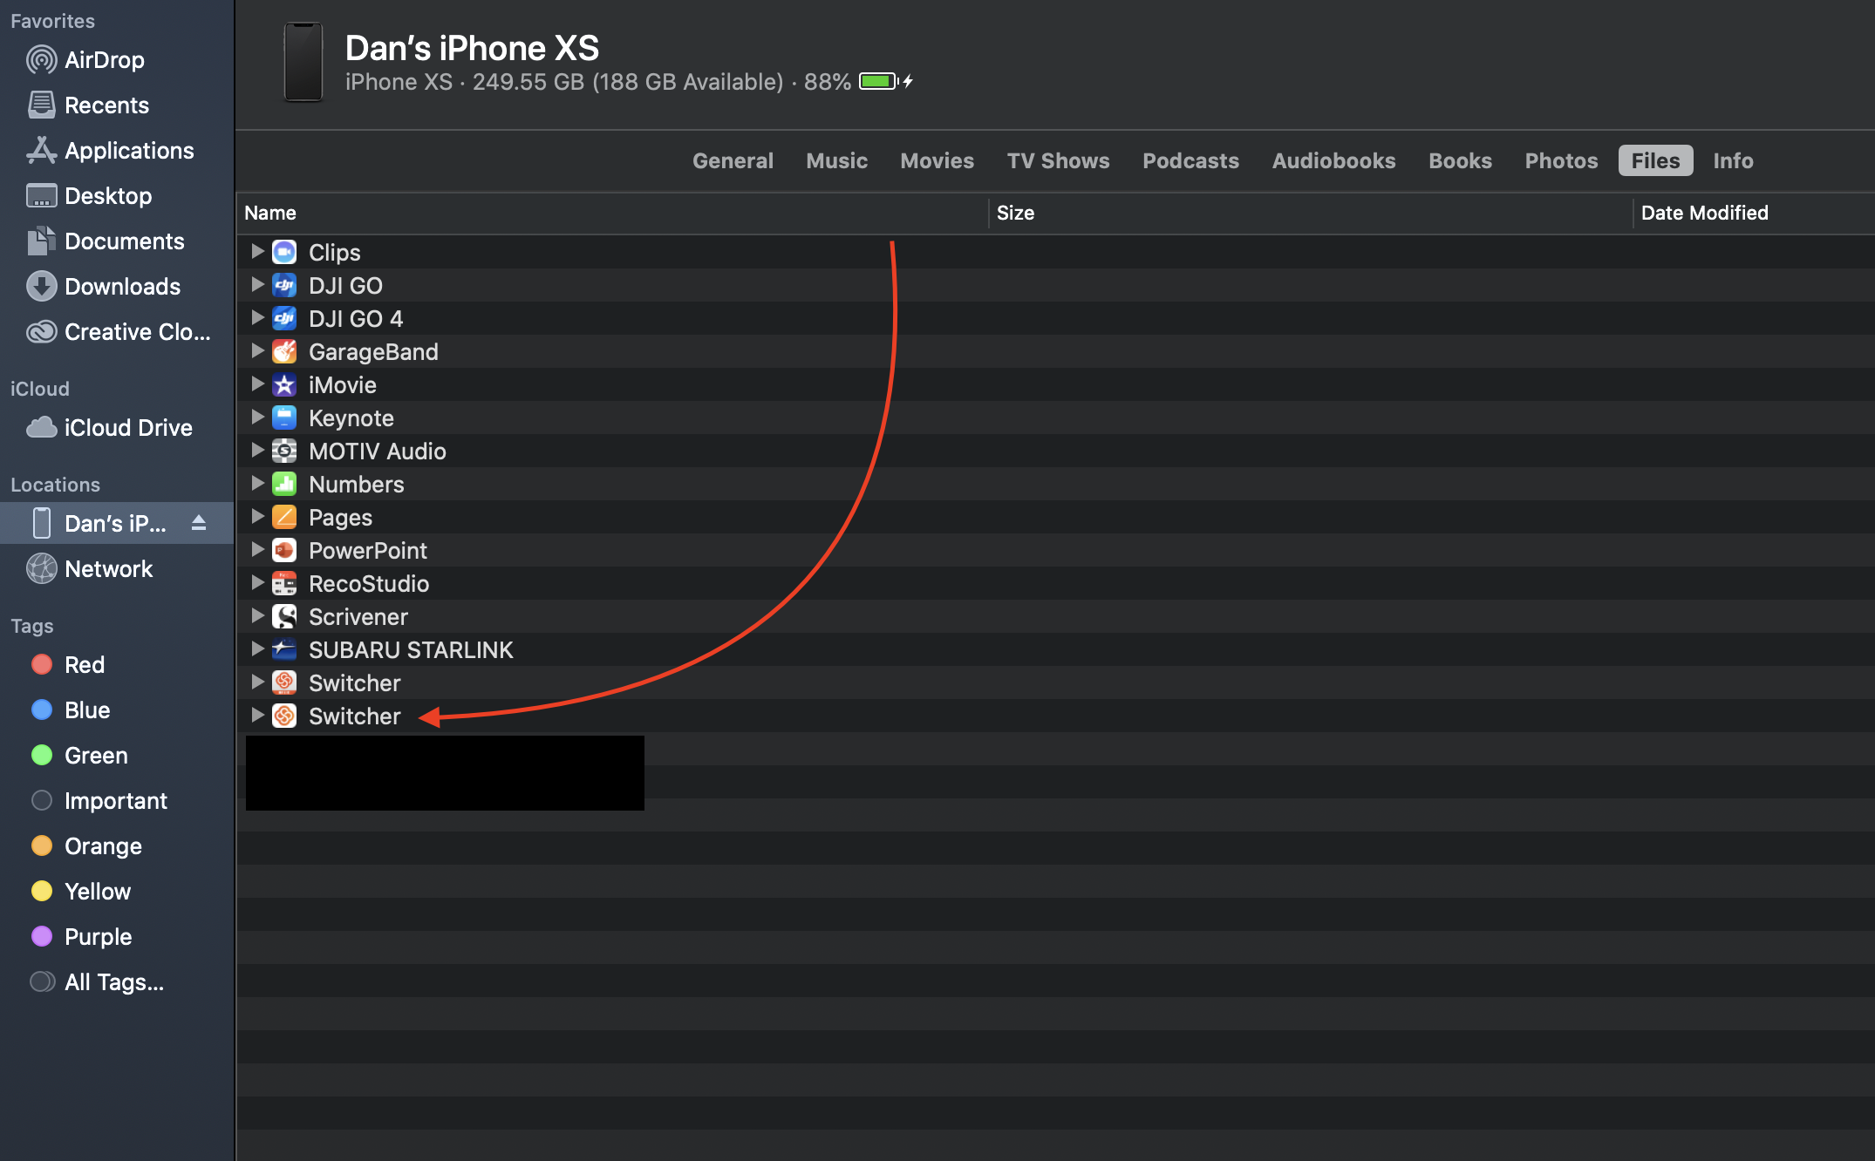
Task: Click the Dan's iPhone XS device title
Action: [472, 48]
